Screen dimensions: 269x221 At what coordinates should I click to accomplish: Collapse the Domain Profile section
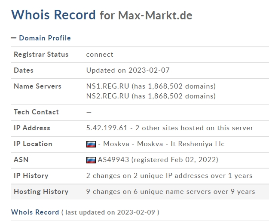[x=14, y=38]
